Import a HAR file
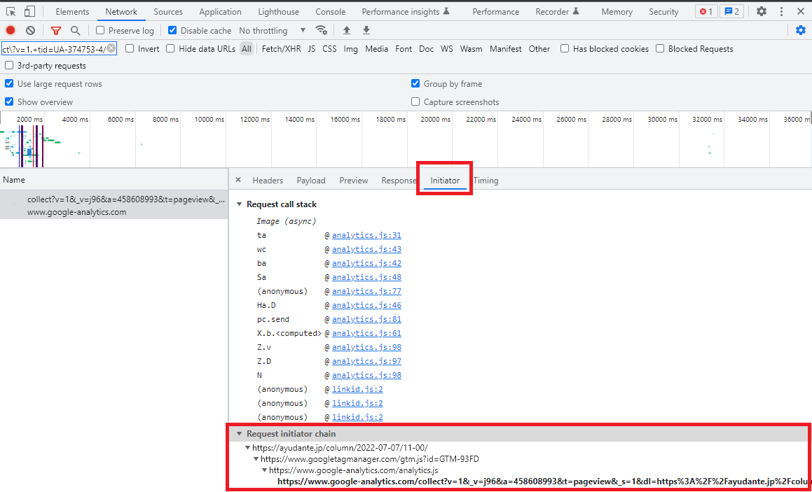The image size is (812, 492). tap(347, 30)
